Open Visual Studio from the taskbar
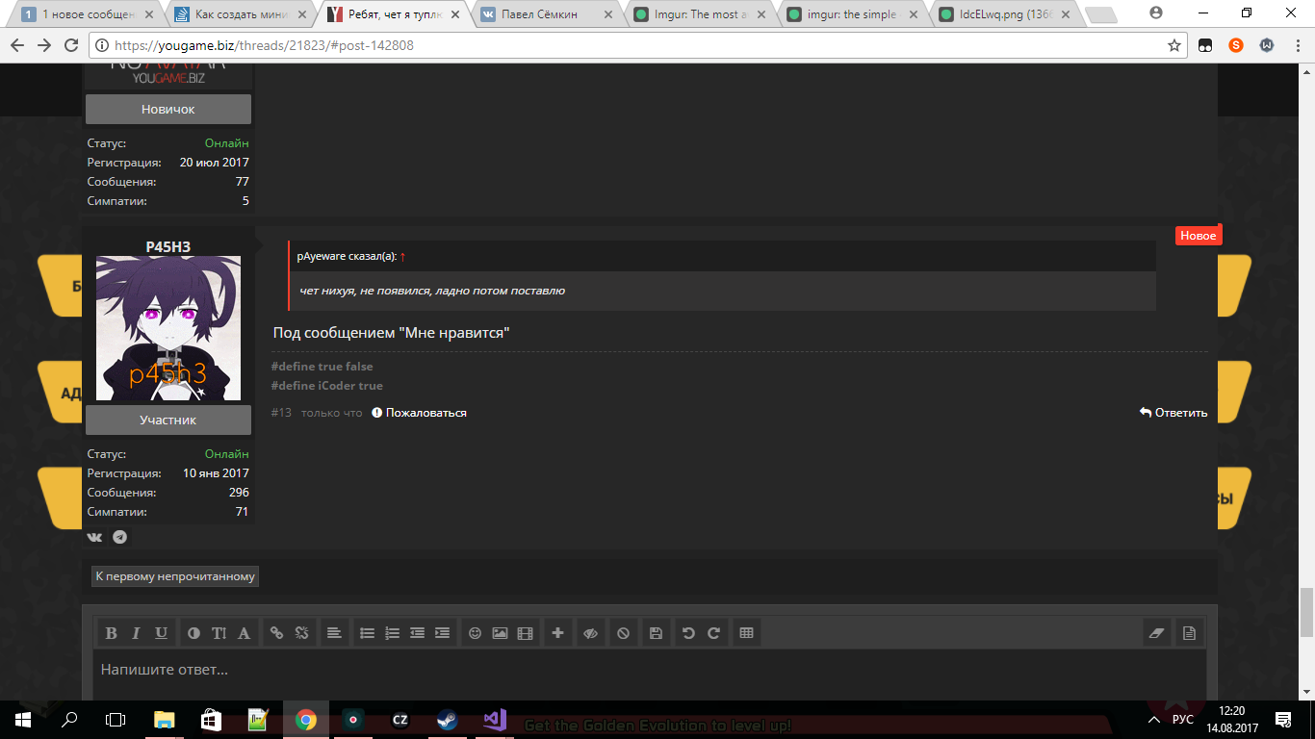The height and width of the screenshot is (739, 1315). click(494, 719)
